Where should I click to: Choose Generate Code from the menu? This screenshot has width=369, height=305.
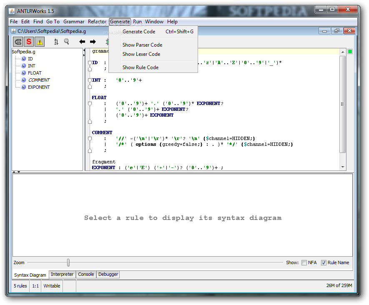click(x=153, y=32)
